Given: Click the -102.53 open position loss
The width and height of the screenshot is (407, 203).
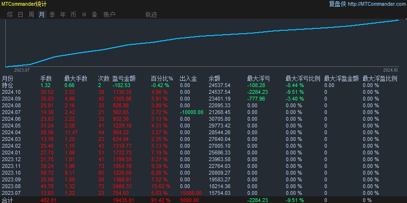Looking at the screenshot, I should tap(121, 85).
